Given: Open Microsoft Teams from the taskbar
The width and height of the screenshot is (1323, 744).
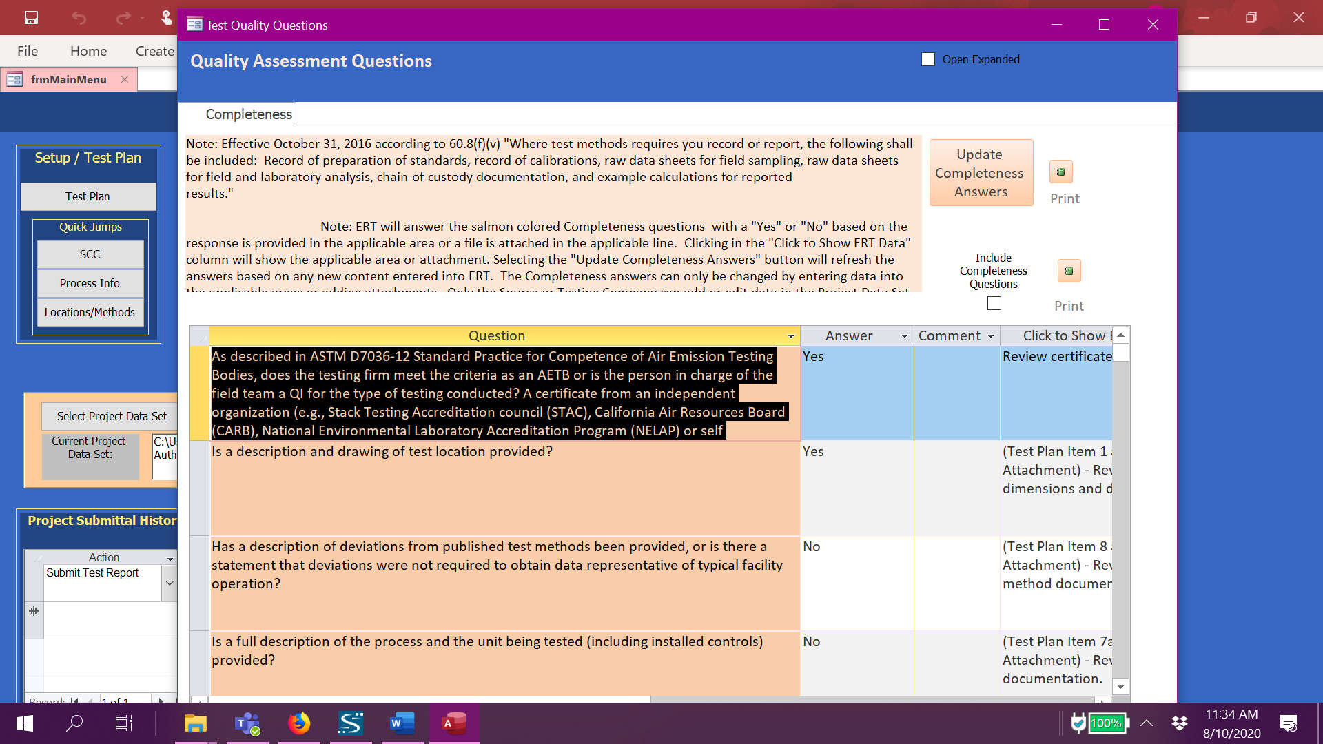Looking at the screenshot, I should 247,723.
